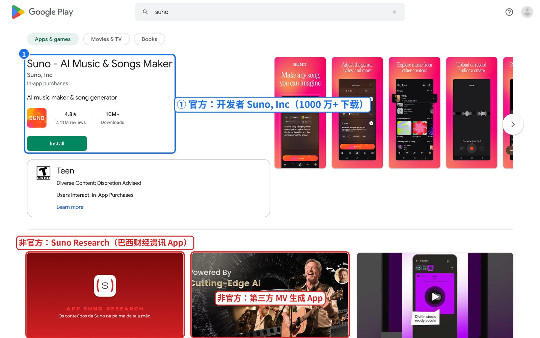Screen dimensions: 540x338
Task: Click the 10M+ Downloads text
Action: pyautogui.click(x=112, y=118)
